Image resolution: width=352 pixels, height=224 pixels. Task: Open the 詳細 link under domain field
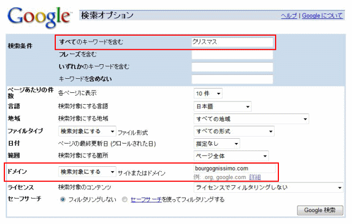[255, 177]
